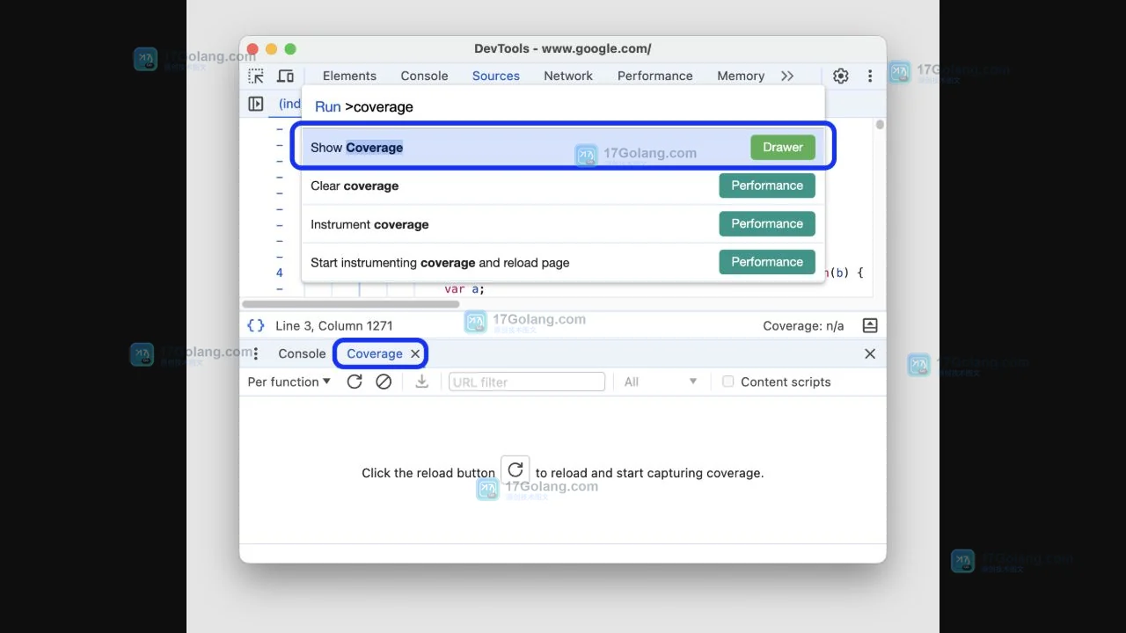The width and height of the screenshot is (1126, 633).
Task: Click the macOS yellow minimize button
Action: click(x=271, y=49)
